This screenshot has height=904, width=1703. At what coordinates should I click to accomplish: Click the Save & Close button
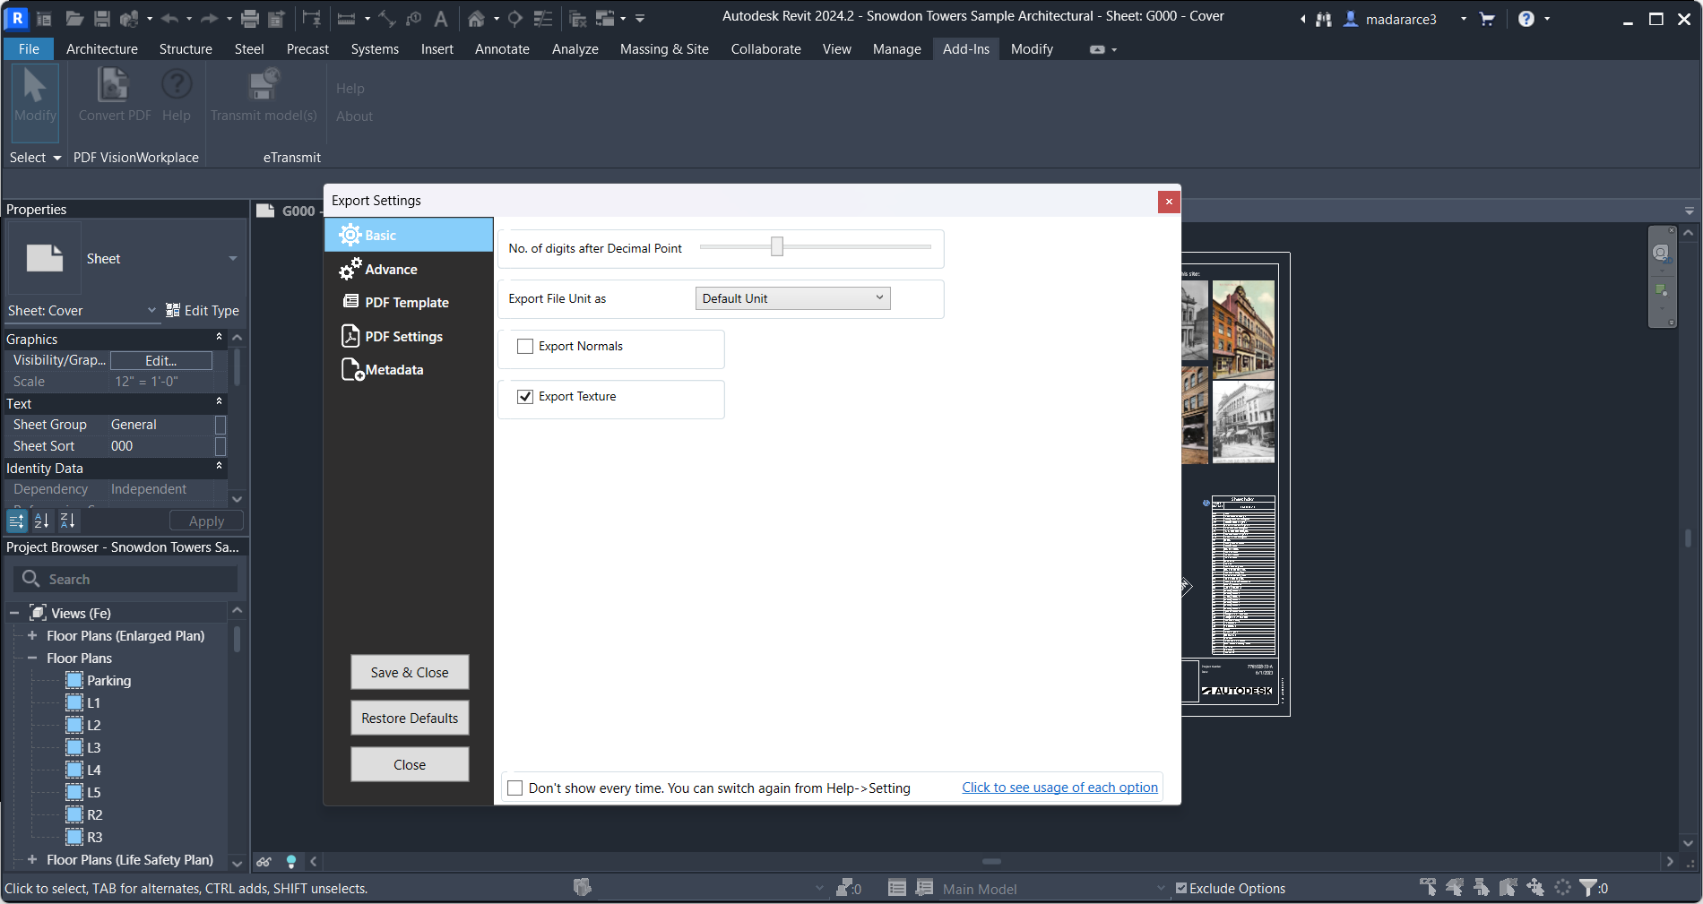[410, 673]
